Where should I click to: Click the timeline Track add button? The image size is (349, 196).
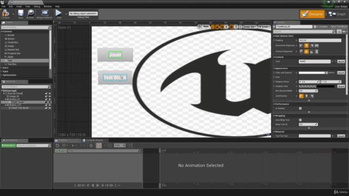[x=61, y=151]
